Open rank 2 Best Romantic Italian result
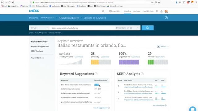 click(x=139, y=91)
